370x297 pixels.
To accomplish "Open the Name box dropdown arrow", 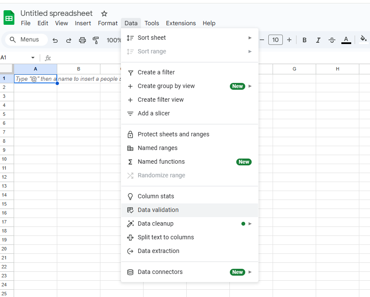I will (33, 58).
